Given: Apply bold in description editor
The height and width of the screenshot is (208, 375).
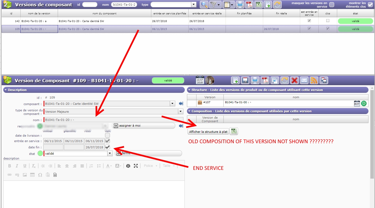Looking at the screenshot, I should coord(10,166).
